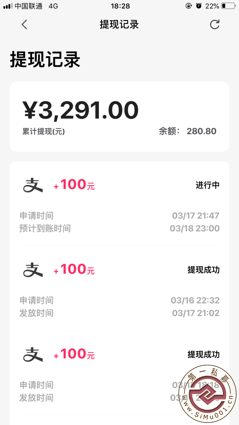The height and width of the screenshot is (425, 239).
Task: Tap the 进行中 status label
Action: (208, 185)
